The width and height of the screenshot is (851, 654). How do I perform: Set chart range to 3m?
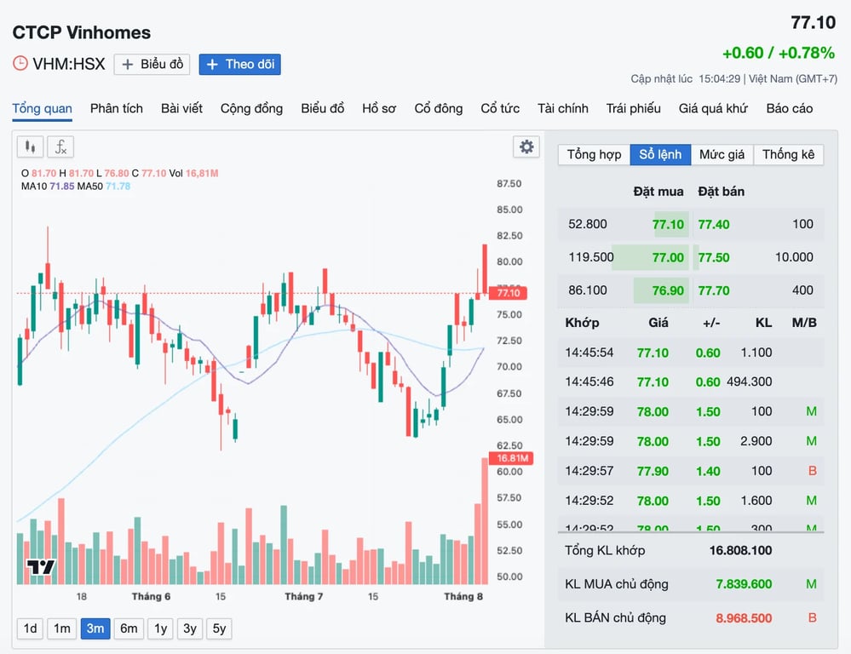coord(95,628)
